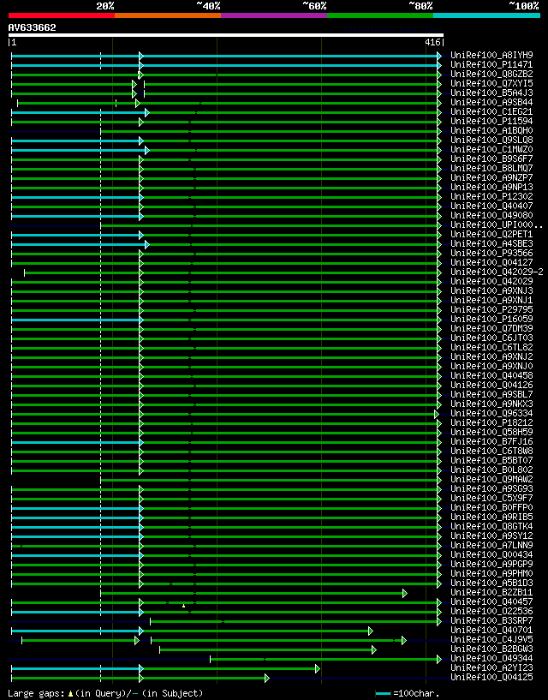Image resolution: width=548 pixels, height=700 pixels.
Task: Open hit UniRef100_B0FFP0
Action: [491, 507]
